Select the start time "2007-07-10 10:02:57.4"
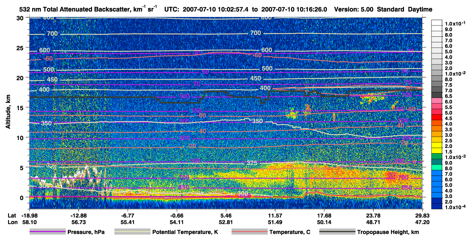The image size is (469, 240). click(x=215, y=9)
